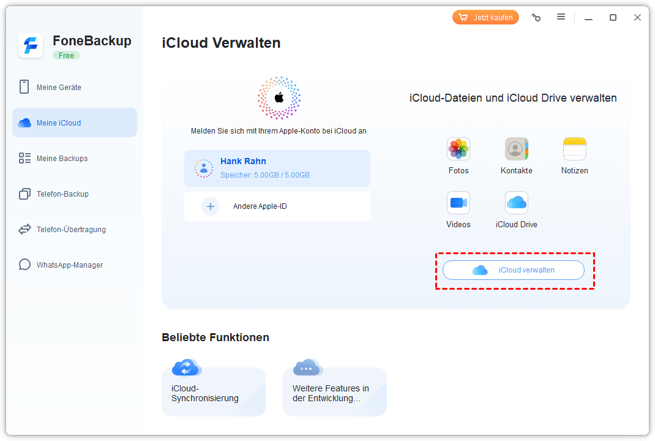The image size is (655, 441).
Task: Open the hamburger menu in title bar
Action: pyautogui.click(x=561, y=17)
